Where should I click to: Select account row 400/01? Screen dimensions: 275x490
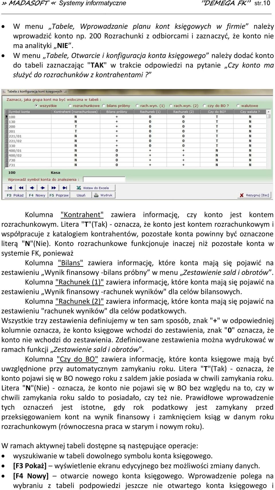[x=136, y=150]
